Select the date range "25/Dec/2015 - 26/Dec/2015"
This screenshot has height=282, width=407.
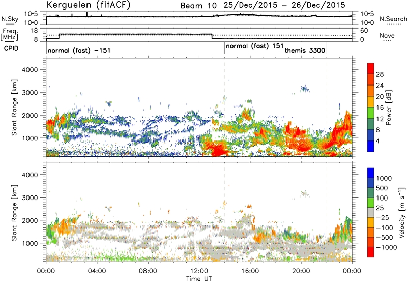click(284, 5)
